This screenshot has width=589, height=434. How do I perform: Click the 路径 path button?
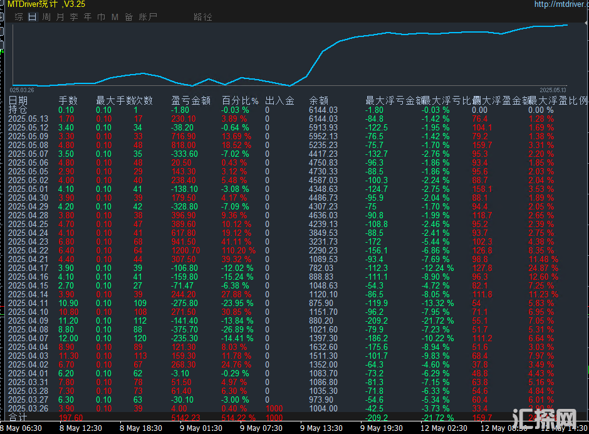[x=203, y=17]
